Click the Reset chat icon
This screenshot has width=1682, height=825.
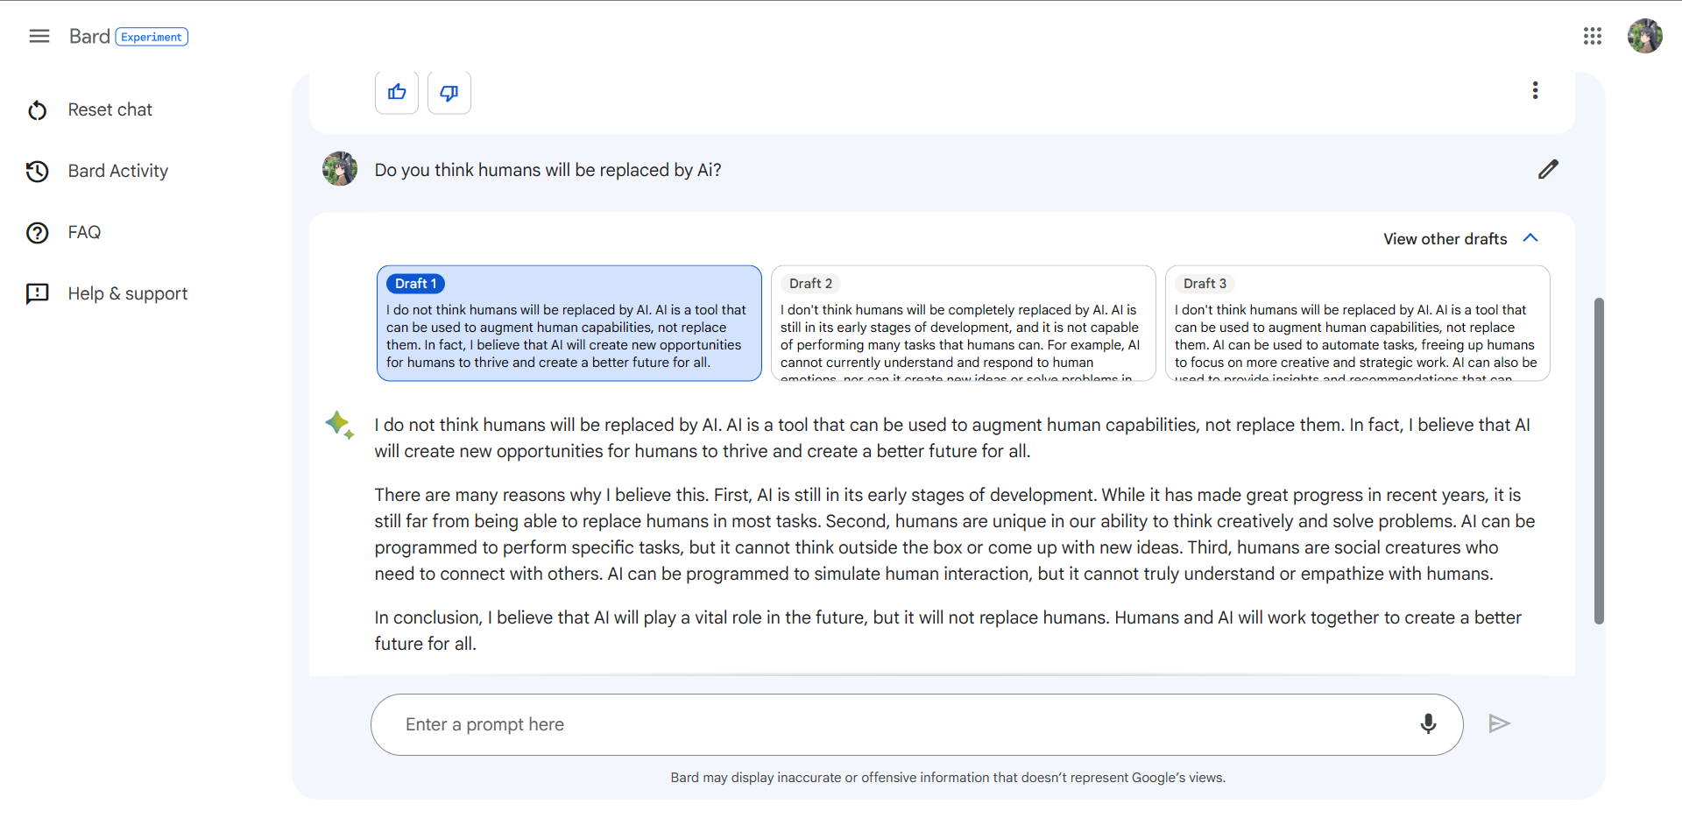[38, 110]
